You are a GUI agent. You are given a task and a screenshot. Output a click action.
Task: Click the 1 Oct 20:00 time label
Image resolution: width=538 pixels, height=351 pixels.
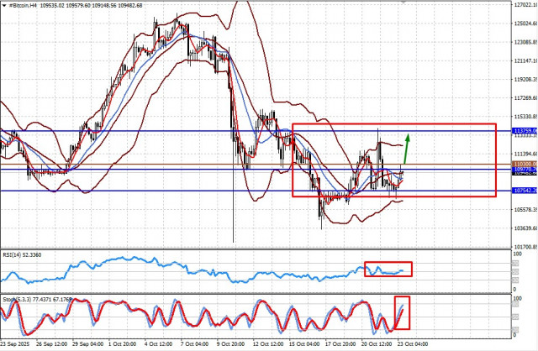tap(122, 343)
